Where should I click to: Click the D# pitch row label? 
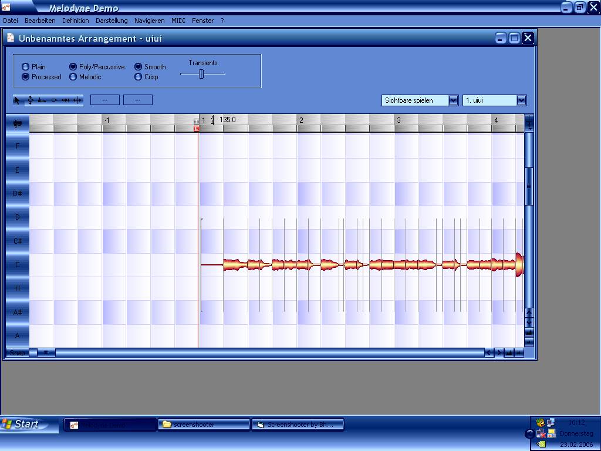pos(17,194)
